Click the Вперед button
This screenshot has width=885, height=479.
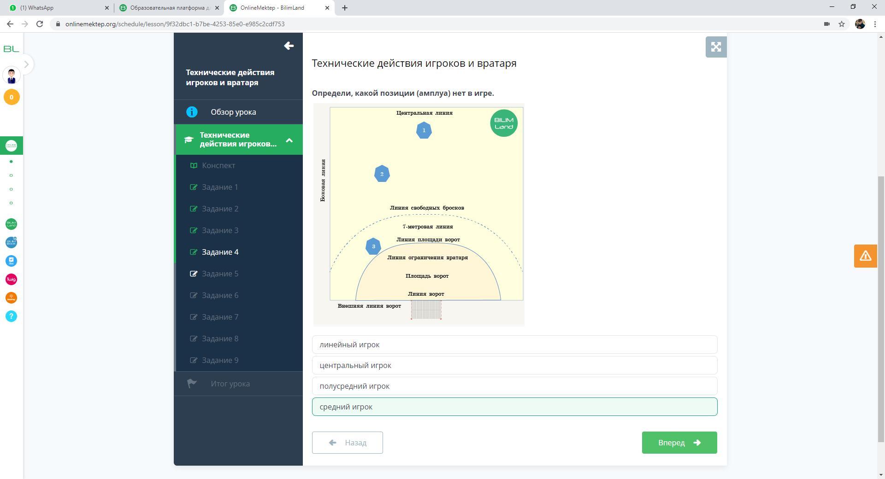pos(679,443)
